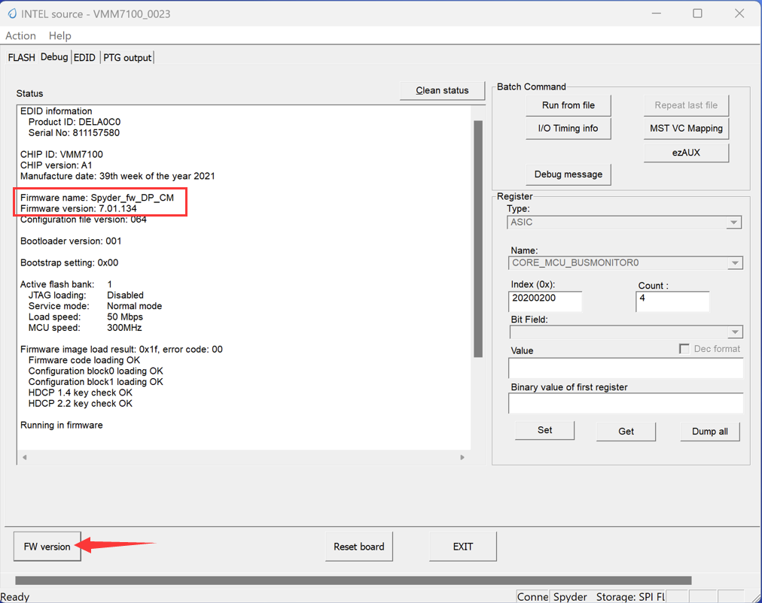Click the Count input field

[672, 301]
